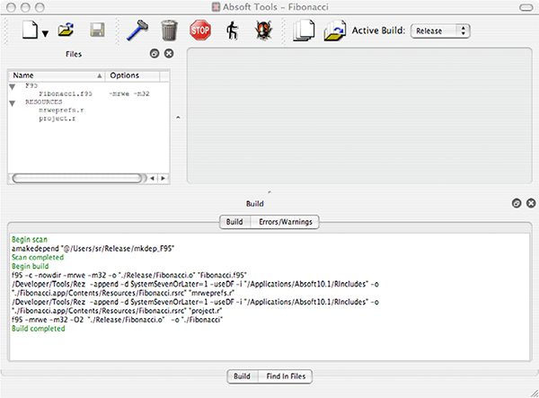Create a new file with the blank page icon
539x398 pixels.
[30, 30]
